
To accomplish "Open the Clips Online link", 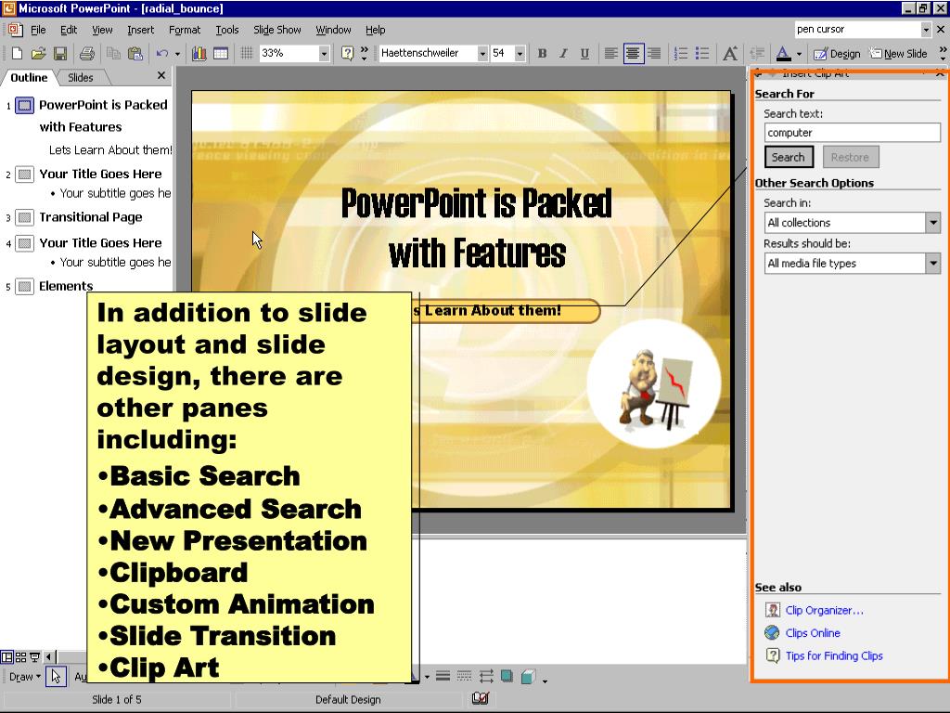I will pyautogui.click(x=813, y=633).
